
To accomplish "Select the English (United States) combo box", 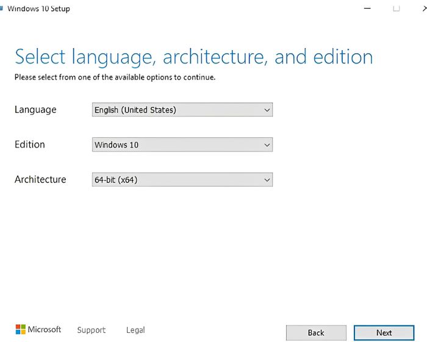I will (182, 110).
